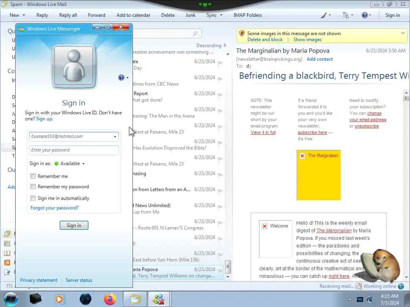Click the Working online globe icon in status bar

click(401, 286)
